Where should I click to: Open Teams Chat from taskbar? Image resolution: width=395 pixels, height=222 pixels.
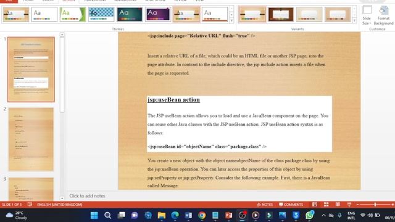pyautogui.click(x=135, y=215)
